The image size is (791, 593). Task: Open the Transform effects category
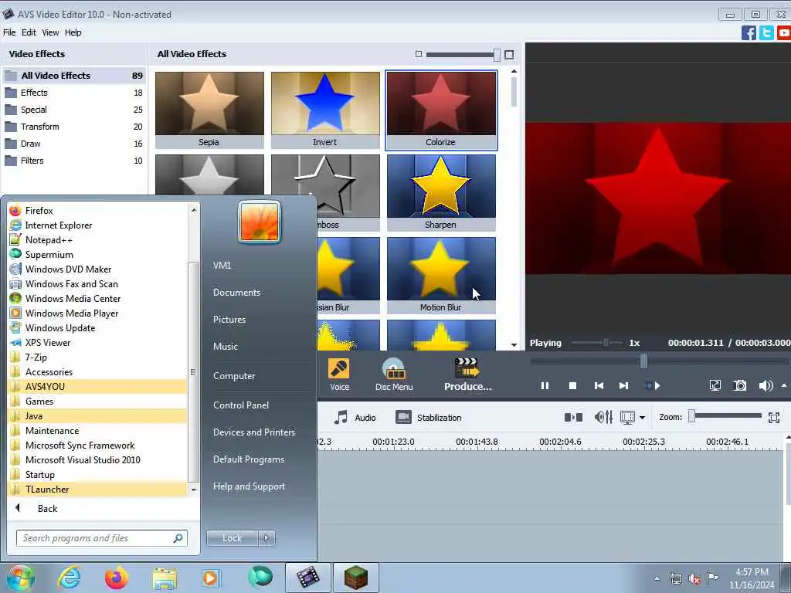tap(74, 127)
